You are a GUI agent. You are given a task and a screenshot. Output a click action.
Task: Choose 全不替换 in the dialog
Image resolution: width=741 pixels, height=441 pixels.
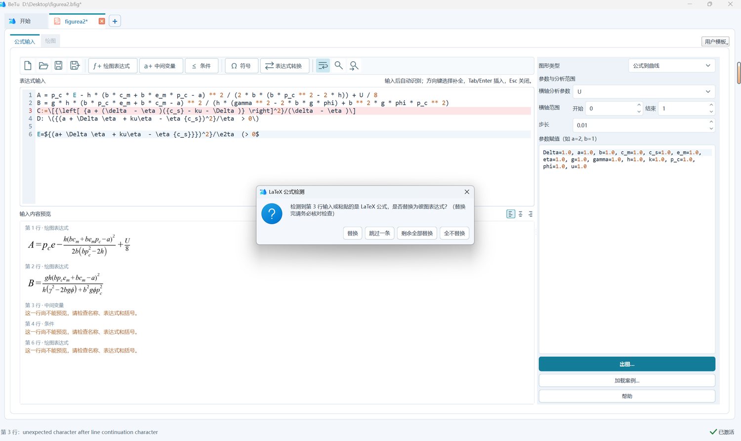point(454,233)
